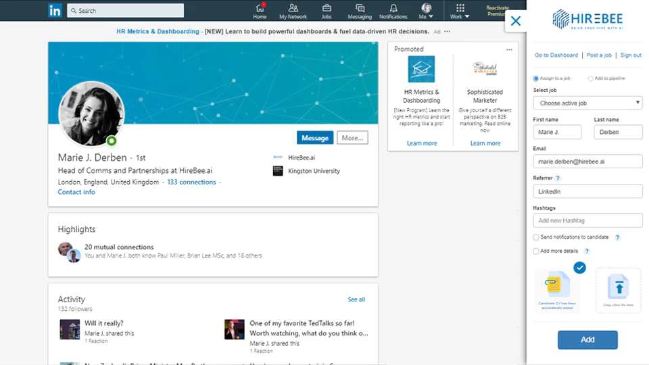Viewport: 649px width, 365px height.
Task: Open the Contact info link
Action: [x=76, y=192]
